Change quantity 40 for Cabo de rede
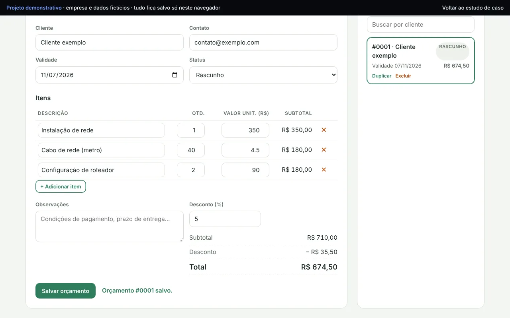The height and width of the screenshot is (318, 510). [x=191, y=150]
